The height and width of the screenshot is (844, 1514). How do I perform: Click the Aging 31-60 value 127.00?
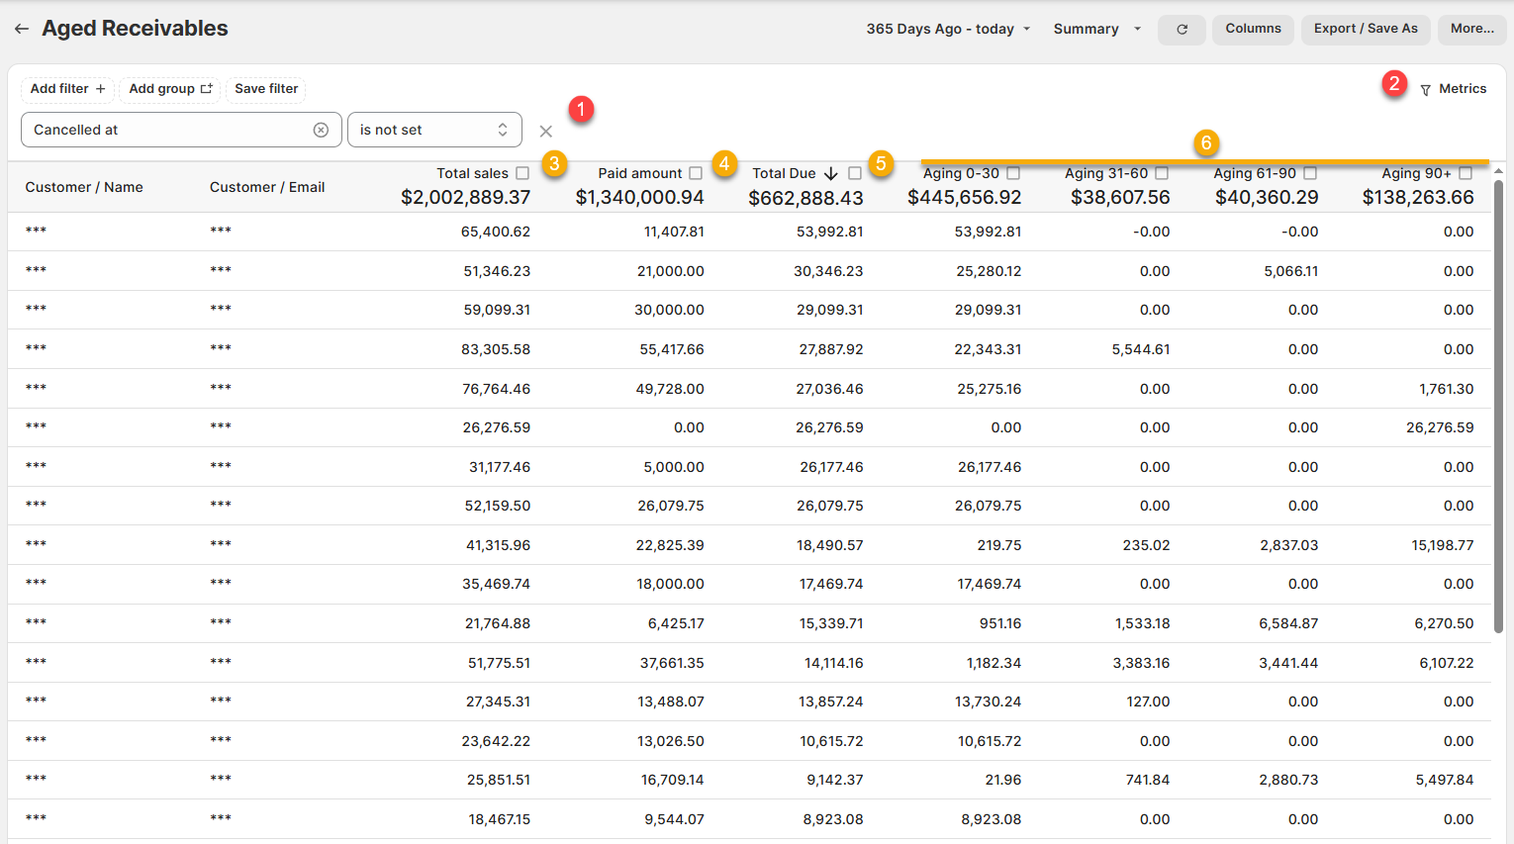tap(1148, 702)
